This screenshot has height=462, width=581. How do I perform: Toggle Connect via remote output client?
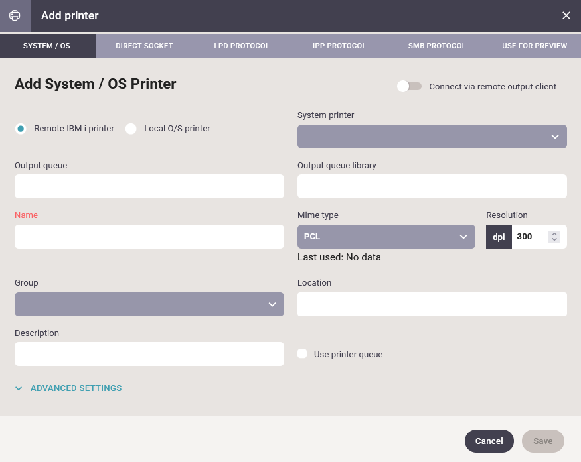(x=409, y=86)
